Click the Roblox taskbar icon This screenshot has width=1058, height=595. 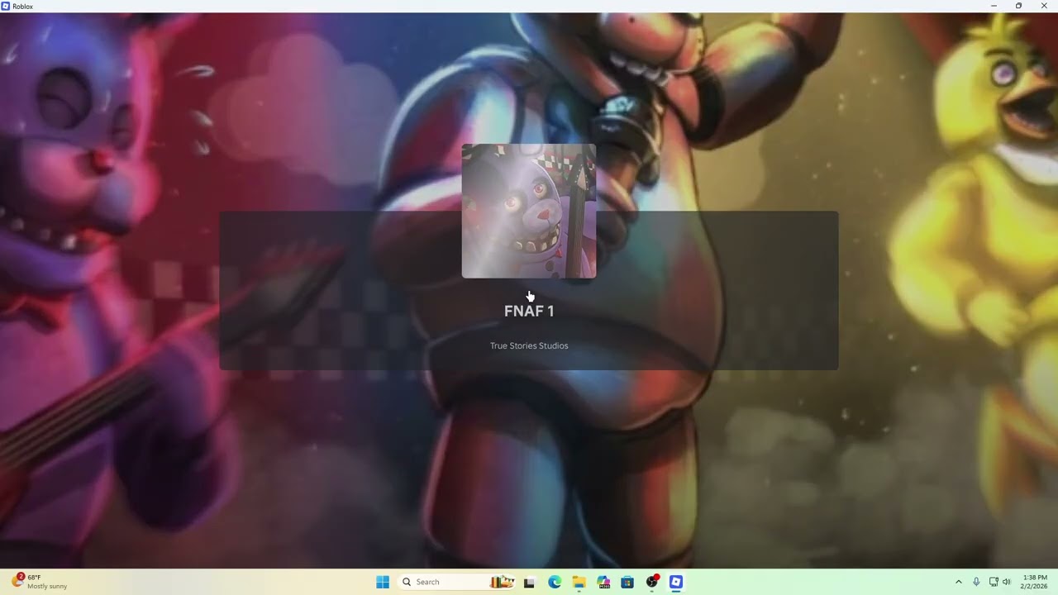pos(676,582)
